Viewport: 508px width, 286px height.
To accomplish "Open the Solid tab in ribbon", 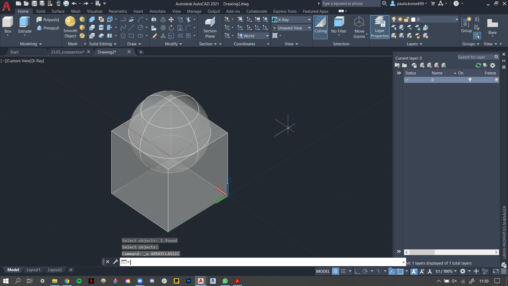I will 40,11.
